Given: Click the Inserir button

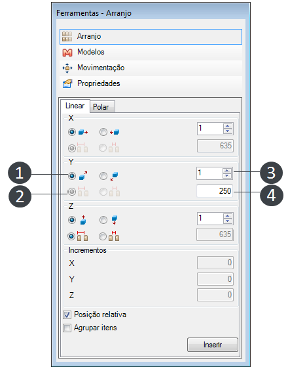Looking at the screenshot, I should pyautogui.click(x=213, y=345).
